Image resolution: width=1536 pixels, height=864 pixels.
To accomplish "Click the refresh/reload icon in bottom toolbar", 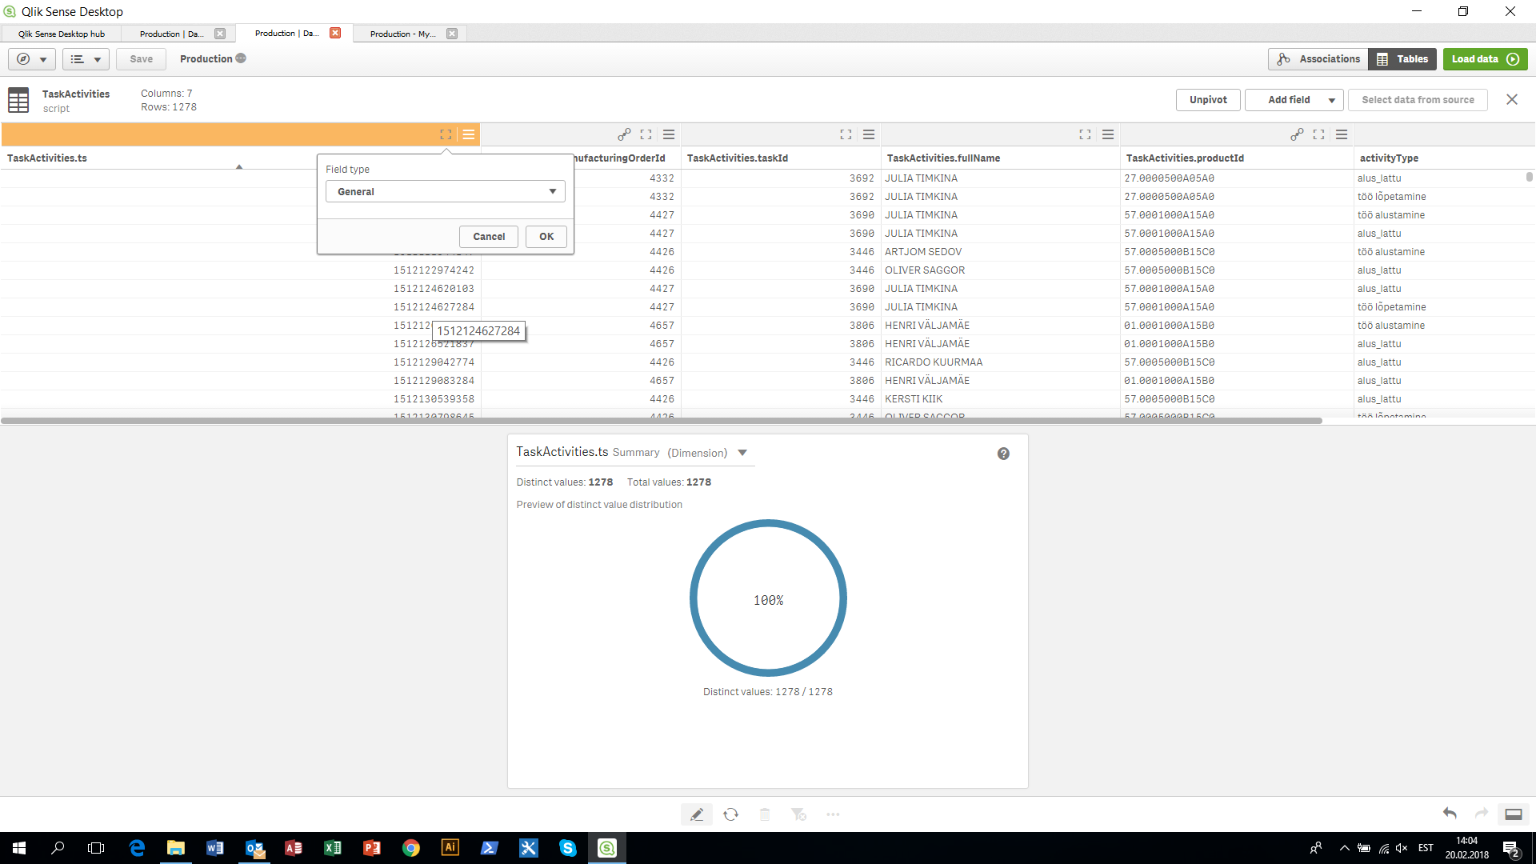I will point(730,814).
